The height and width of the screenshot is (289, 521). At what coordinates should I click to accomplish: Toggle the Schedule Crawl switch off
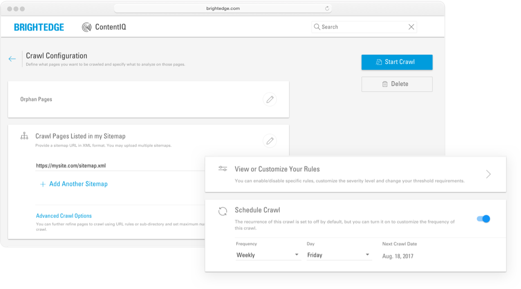(x=483, y=219)
